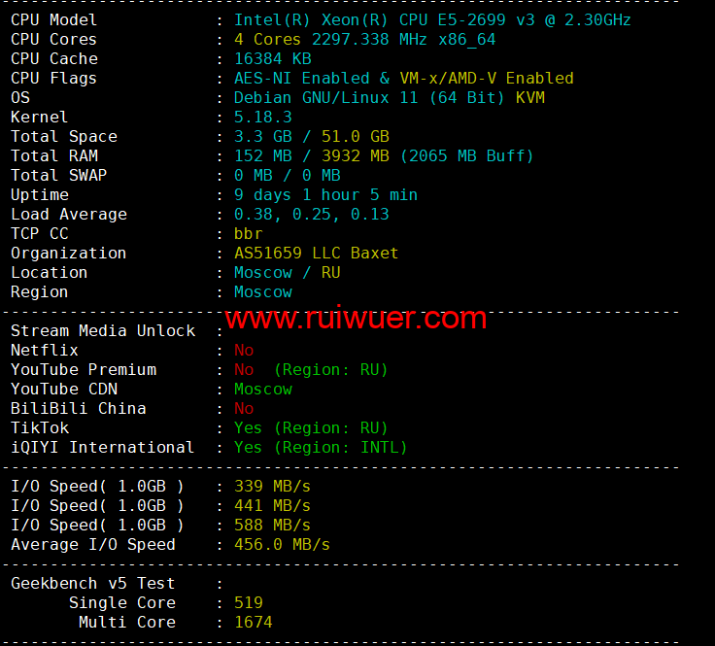
Task: Click the Total Space 51.0 GB value
Action: 356,137
